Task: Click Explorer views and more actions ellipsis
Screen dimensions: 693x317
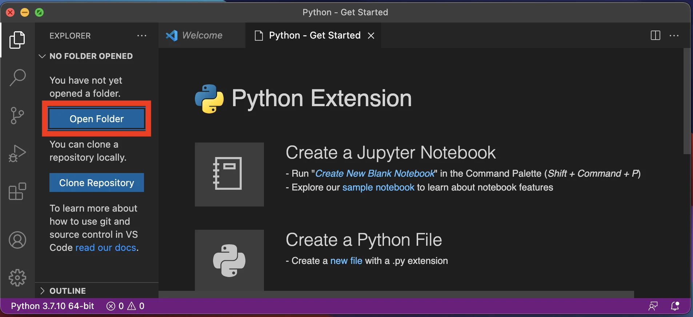Action: pyautogui.click(x=142, y=36)
